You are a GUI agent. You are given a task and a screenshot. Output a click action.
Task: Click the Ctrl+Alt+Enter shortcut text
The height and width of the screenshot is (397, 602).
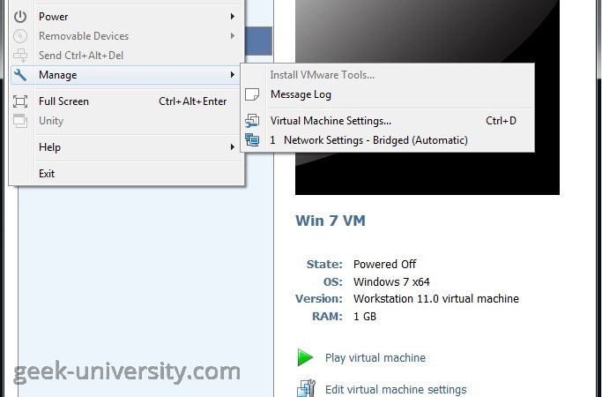(192, 101)
